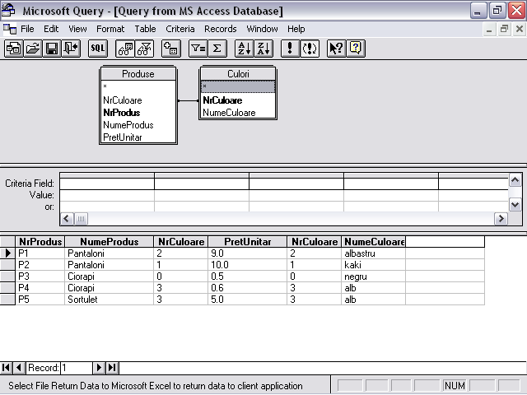Open the File menu
Screen dimensions: 527x395
click(x=27, y=29)
